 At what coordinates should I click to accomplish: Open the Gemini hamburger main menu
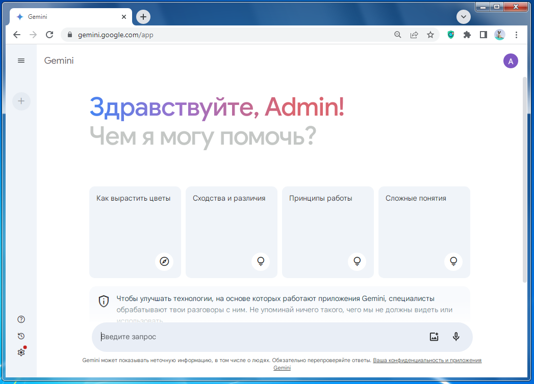click(21, 61)
